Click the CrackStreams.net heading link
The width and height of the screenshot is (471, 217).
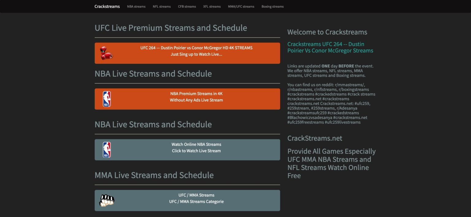(x=314, y=138)
